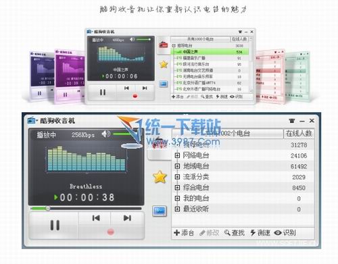Click the Breathless track title
This screenshot has height=264, width=338.
pyautogui.click(x=86, y=186)
